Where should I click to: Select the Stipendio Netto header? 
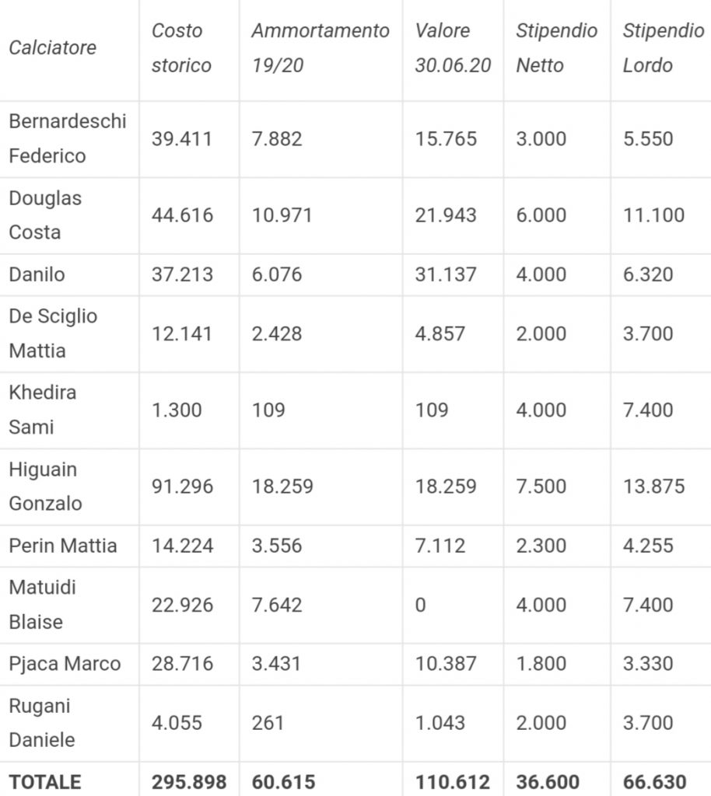point(556,48)
